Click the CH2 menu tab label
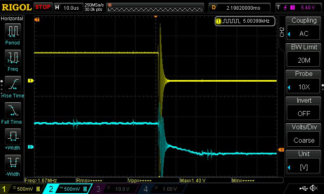 (282, 32)
